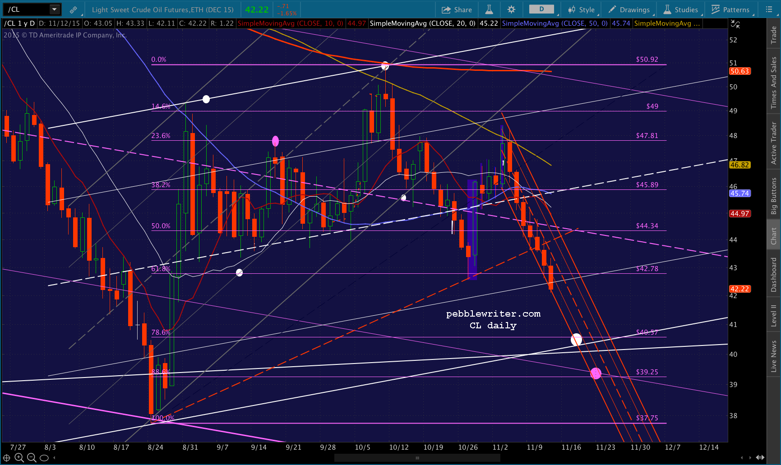Open chart settings gear icon
Image resolution: width=781 pixels, height=465 pixels.
[511, 9]
